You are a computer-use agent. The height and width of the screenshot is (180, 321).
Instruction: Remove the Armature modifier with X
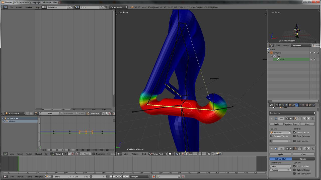click(313, 118)
